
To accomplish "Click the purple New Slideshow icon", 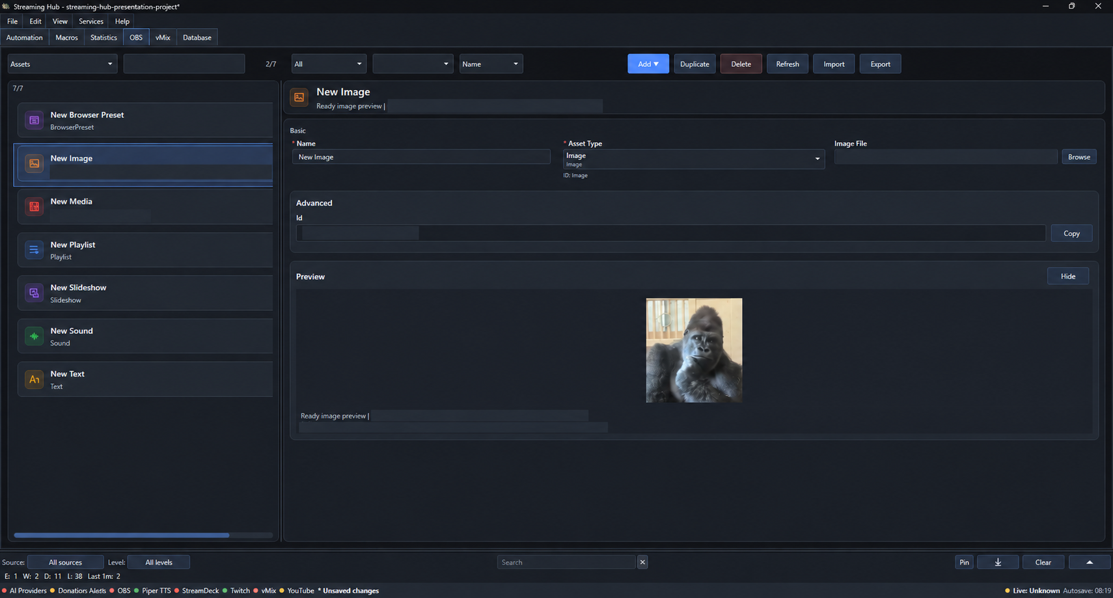I will pos(34,293).
